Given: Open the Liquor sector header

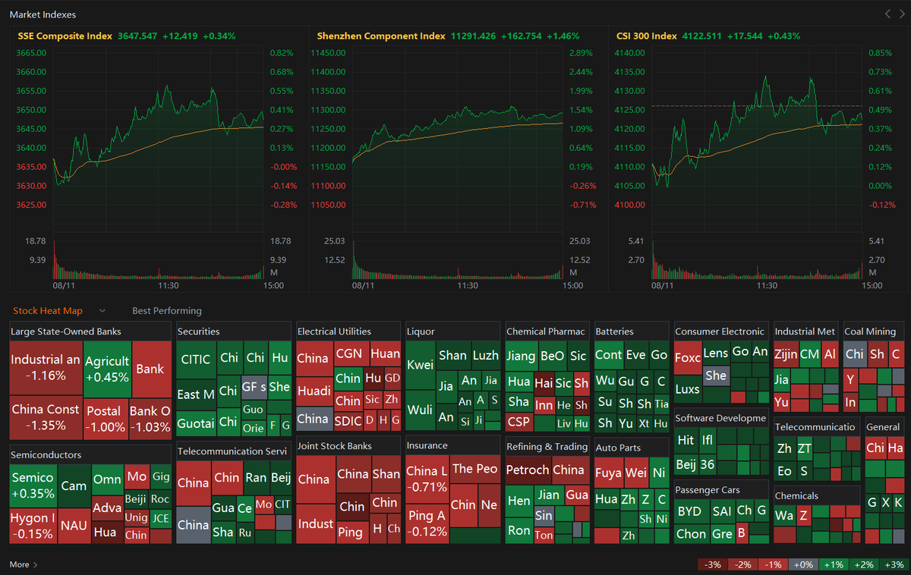Looking at the screenshot, I should [x=453, y=331].
